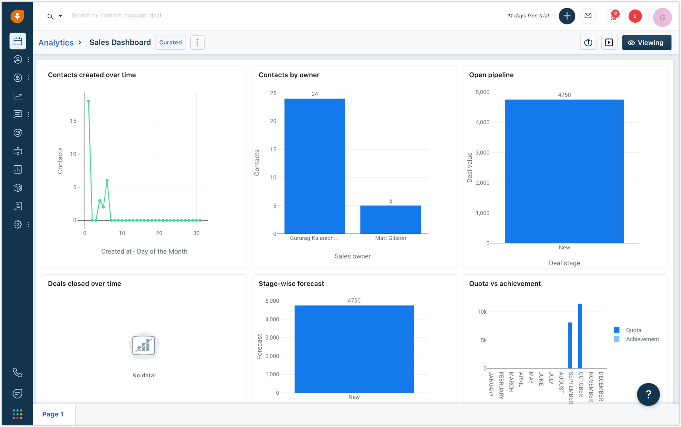Open the Sales Dashboard three-dot menu

197,42
